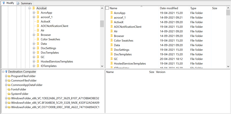Click GC folder icon in file list
Screen dimensions: 231x114
point(112,59)
